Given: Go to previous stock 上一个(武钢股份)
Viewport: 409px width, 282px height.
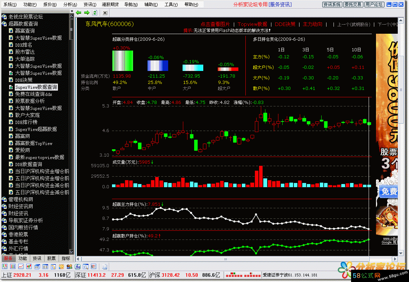Looking at the screenshot, I should (x=354, y=25).
